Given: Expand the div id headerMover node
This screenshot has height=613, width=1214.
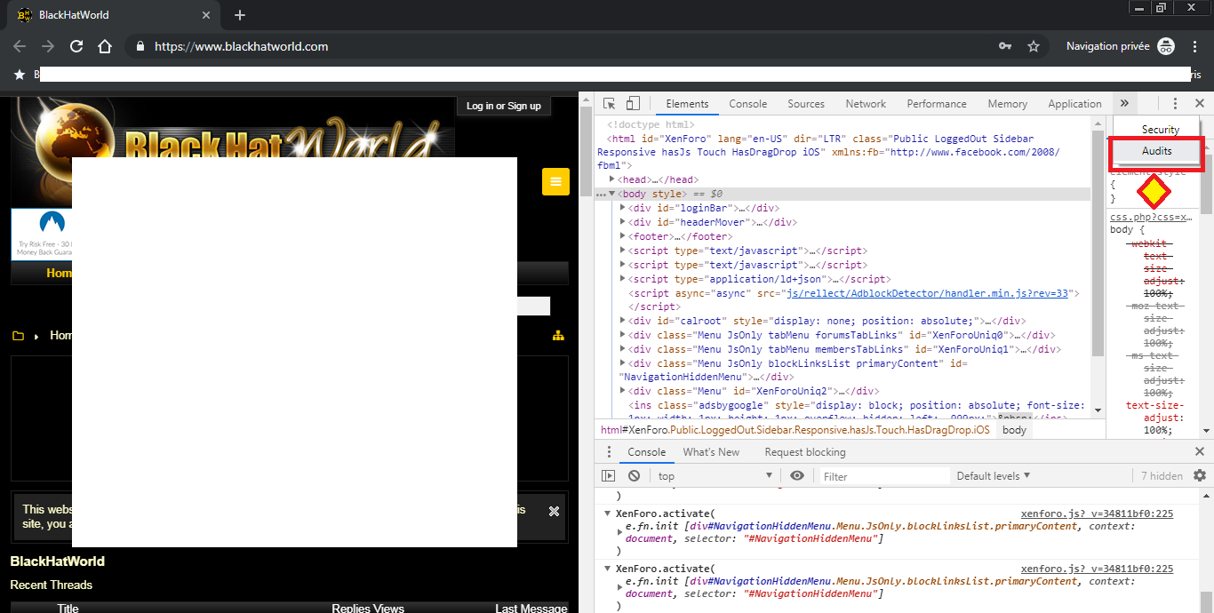Looking at the screenshot, I should tap(623, 222).
